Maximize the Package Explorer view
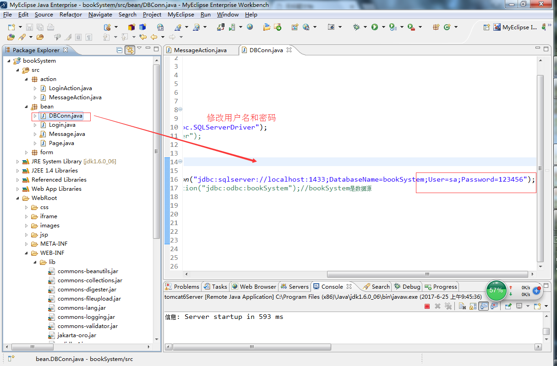This screenshot has width=557, height=366. [156, 48]
